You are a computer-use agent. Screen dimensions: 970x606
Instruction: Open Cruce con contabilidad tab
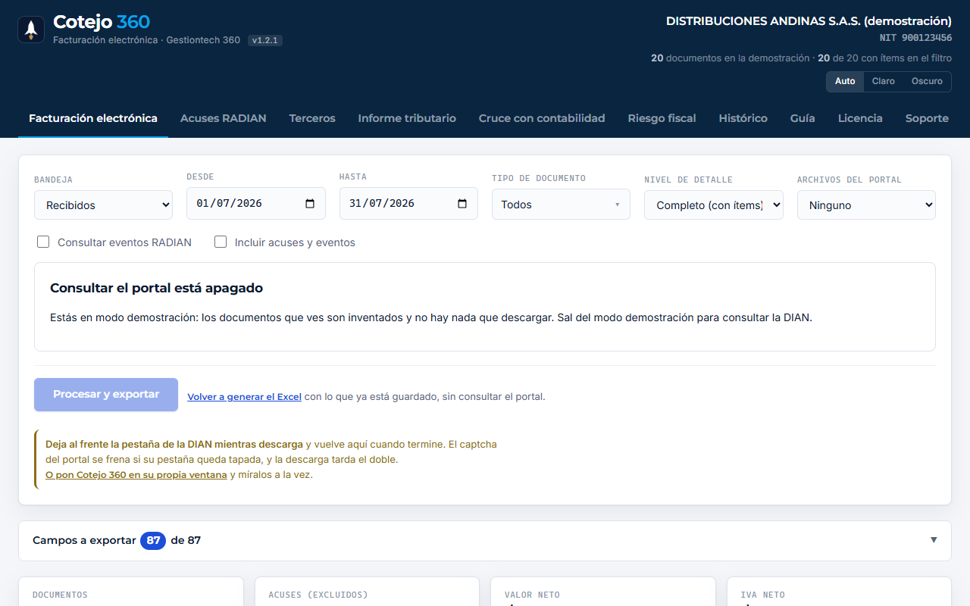(542, 118)
